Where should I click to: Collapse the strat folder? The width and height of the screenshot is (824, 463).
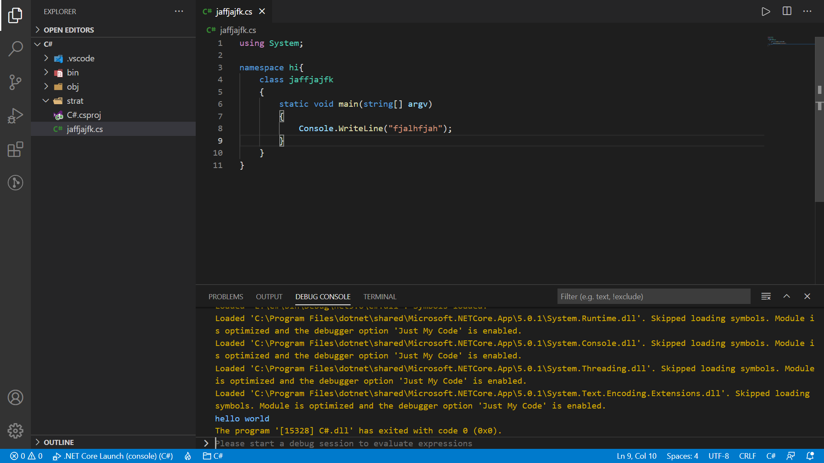(x=113, y=101)
